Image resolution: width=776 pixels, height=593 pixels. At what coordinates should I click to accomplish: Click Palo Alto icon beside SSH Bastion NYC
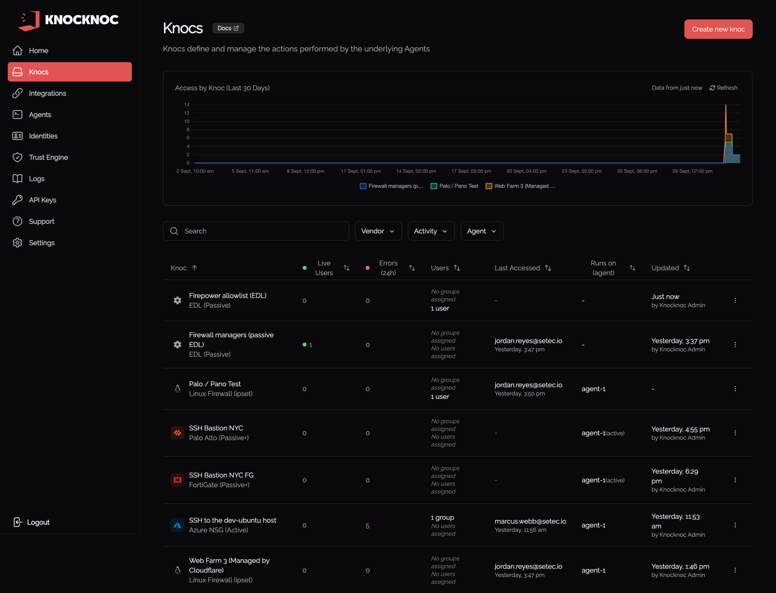177,433
